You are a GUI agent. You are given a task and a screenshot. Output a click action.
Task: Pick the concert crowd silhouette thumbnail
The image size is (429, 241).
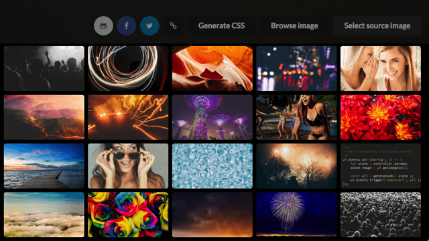point(44,68)
